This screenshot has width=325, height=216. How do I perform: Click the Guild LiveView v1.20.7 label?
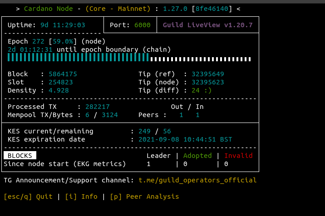[x=208, y=25]
